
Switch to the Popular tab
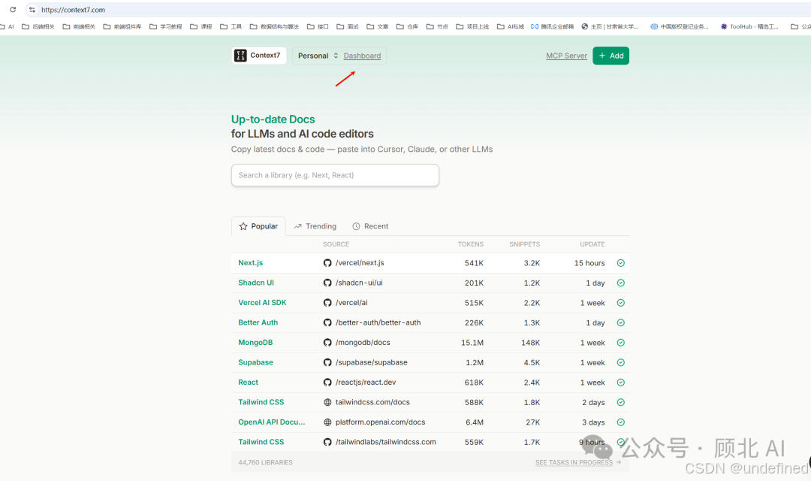point(258,226)
